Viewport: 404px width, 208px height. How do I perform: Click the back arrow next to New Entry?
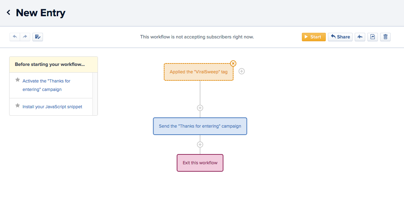pos(8,13)
